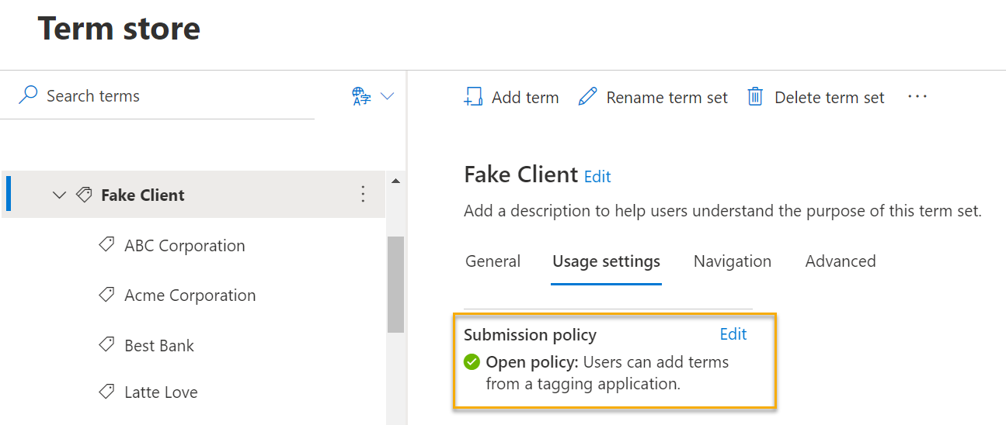
Task: Click the search magnifier icon
Action: click(28, 95)
